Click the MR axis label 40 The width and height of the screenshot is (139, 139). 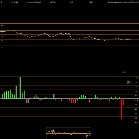(136, 91)
